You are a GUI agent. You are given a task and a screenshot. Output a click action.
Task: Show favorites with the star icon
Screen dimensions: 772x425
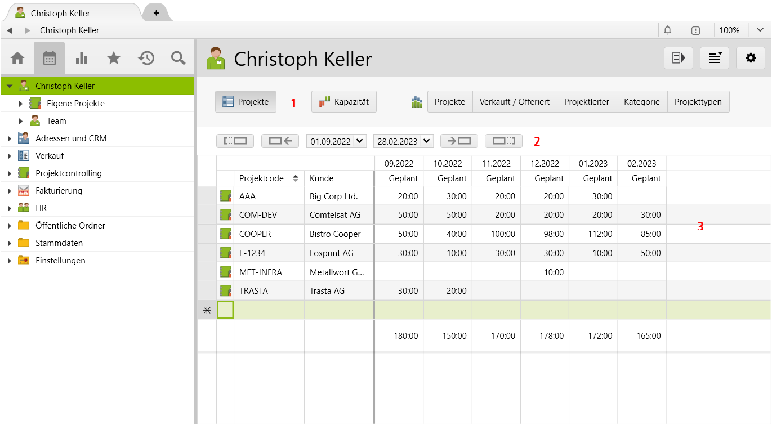[114, 58]
